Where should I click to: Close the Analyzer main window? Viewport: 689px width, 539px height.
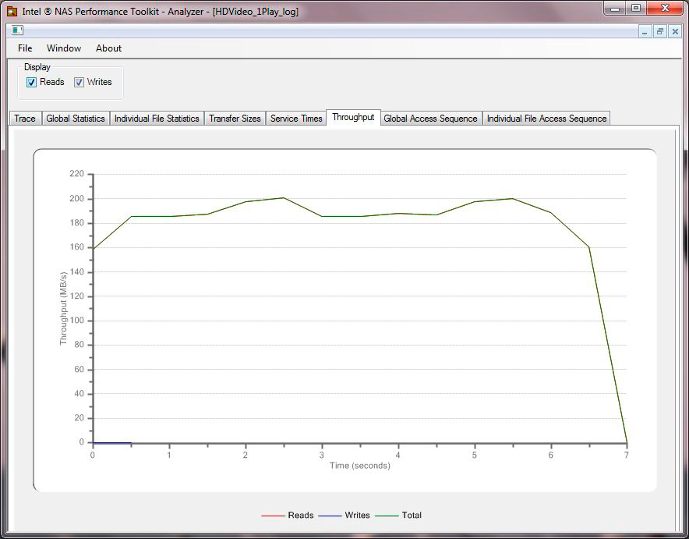tap(666, 9)
